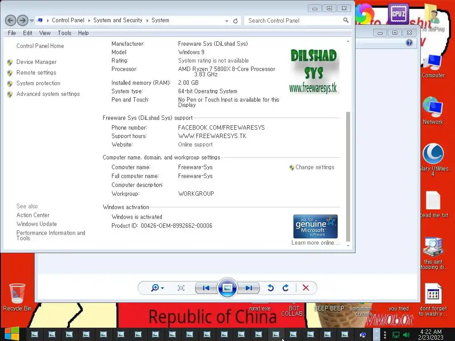Rotate image clockwise in photo viewer
This screenshot has height=341, width=455.
pyautogui.click(x=286, y=288)
